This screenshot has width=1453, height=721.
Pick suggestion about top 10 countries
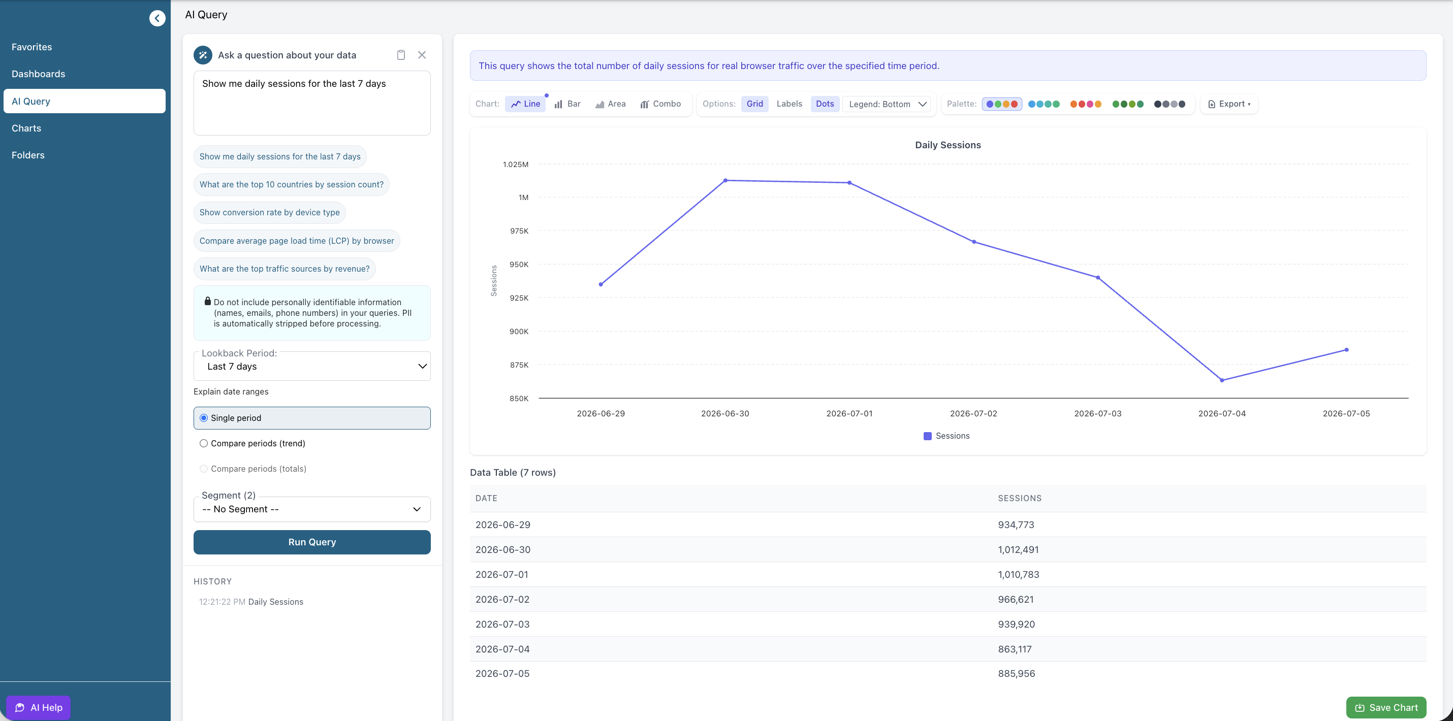click(x=291, y=184)
